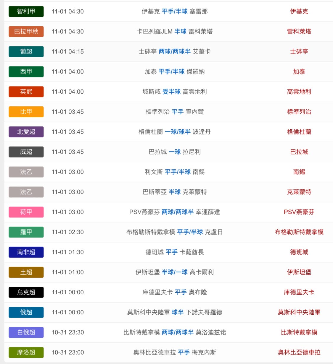This screenshot has width=333, height=364.
Task: Click the blue 白俄超 league badge
Action: pos(26,332)
